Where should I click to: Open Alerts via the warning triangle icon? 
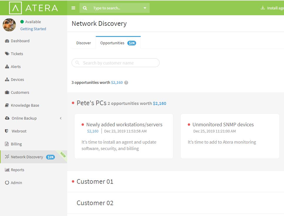[x=7, y=67]
